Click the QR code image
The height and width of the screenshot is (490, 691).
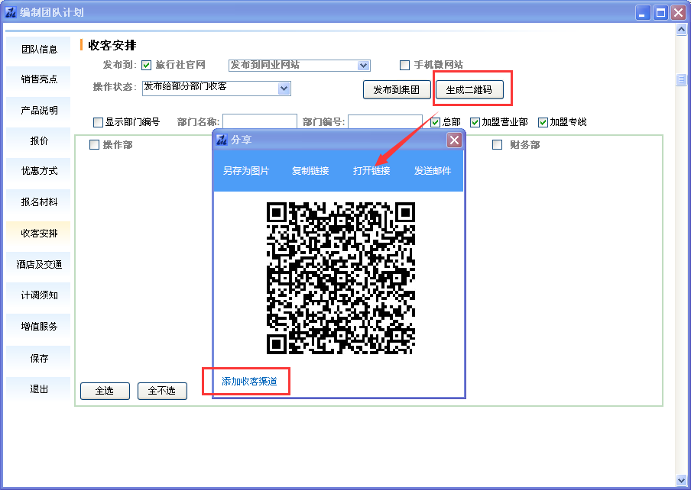341,278
